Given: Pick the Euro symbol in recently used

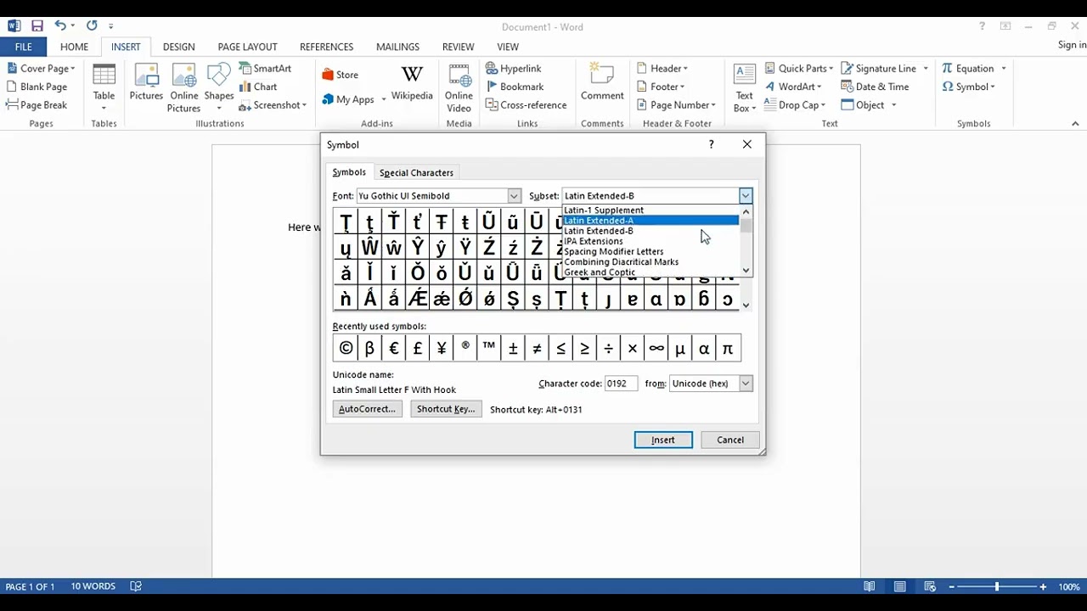Looking at the screenshot, I should point(393,348).
